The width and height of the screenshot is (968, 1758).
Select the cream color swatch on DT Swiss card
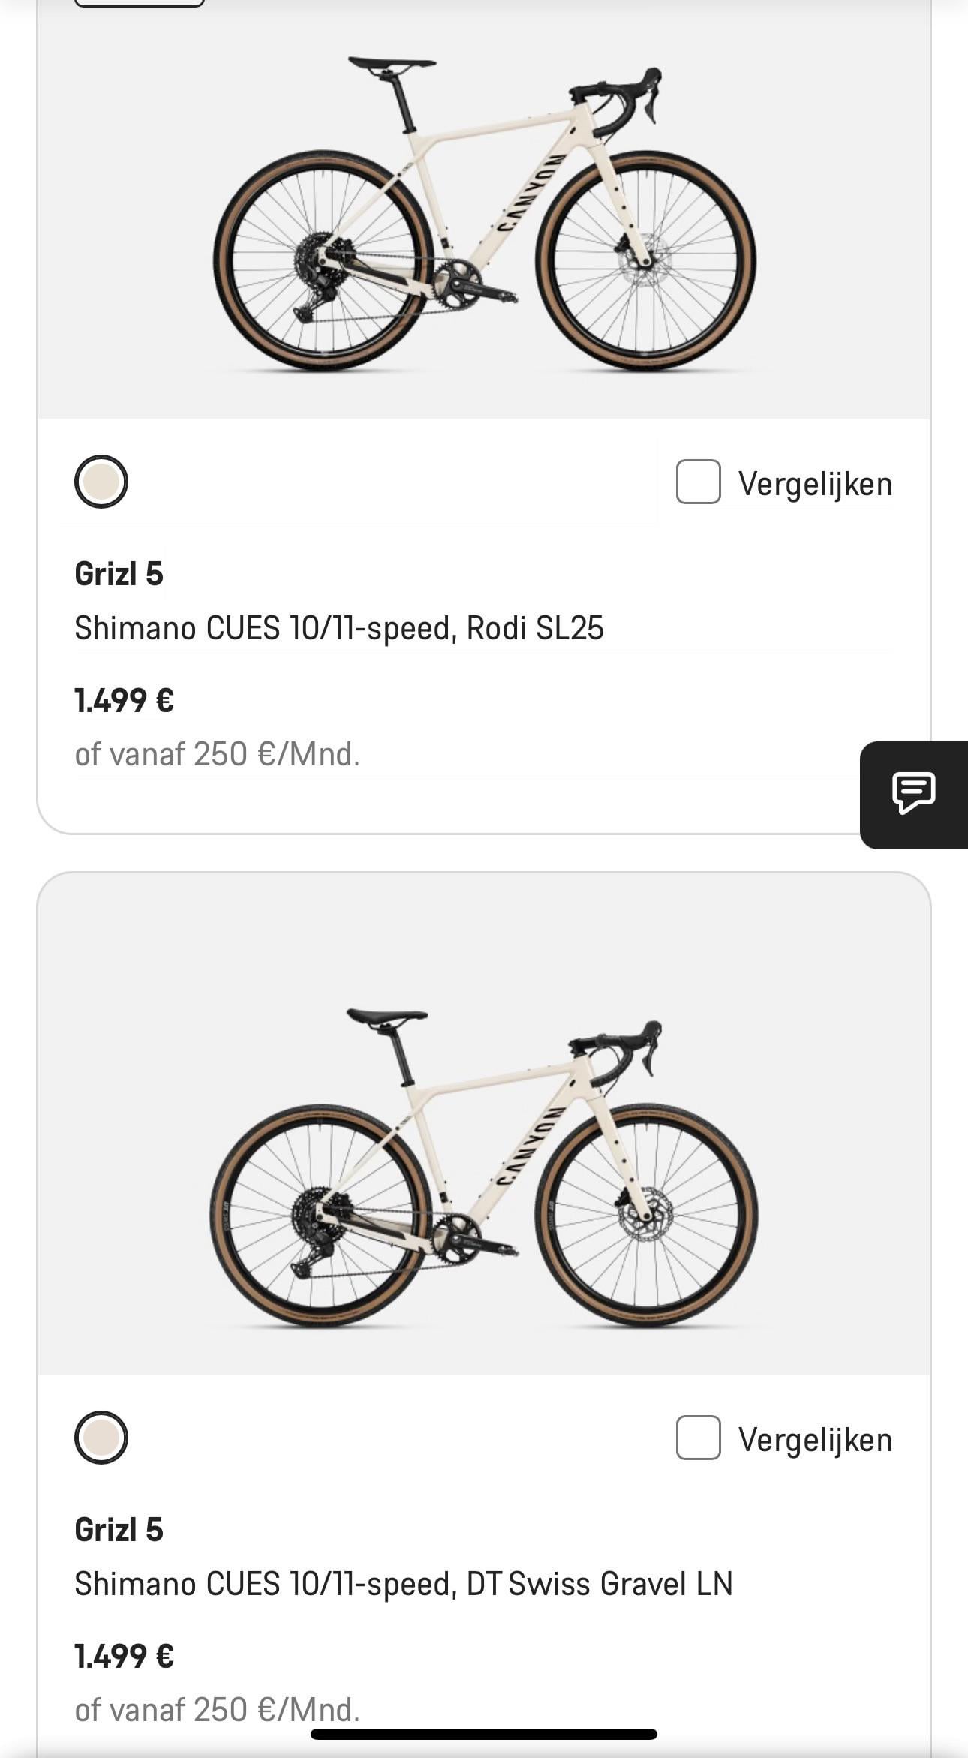101,1438
